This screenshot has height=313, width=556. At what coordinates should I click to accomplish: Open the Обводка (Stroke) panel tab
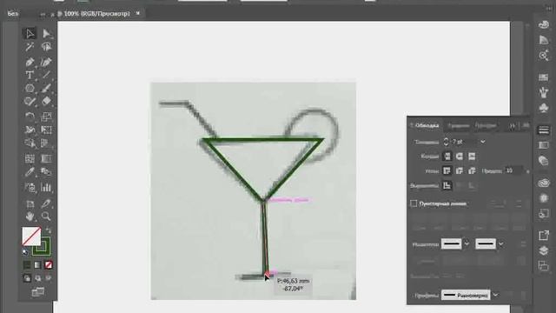427,125
